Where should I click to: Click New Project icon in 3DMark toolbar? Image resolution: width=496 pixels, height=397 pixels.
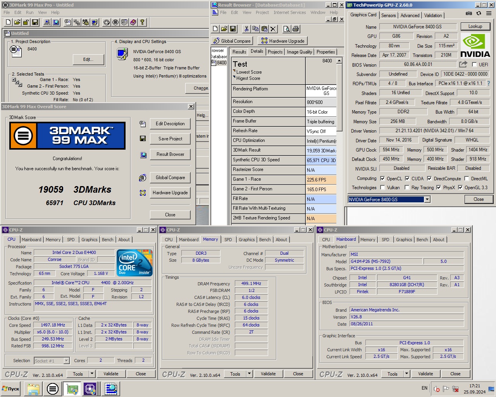click(x=8, y=22)
